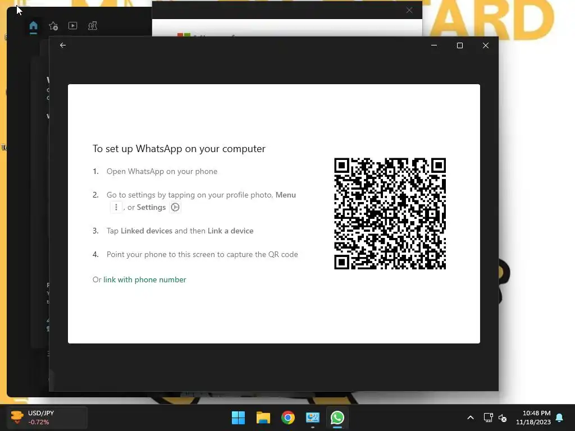Viewport: 575px width, 431px height.
Task: Click the WhatsApp QR code
Action: tap(390, 214)
